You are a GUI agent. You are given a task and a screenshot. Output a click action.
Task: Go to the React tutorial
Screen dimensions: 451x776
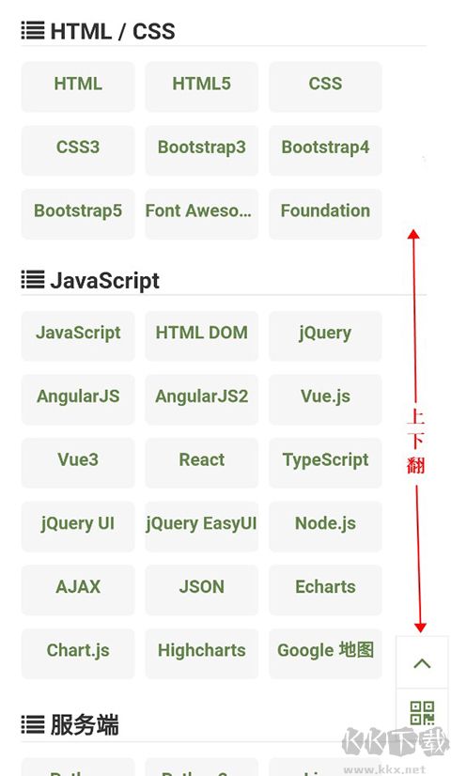point(201,463)
